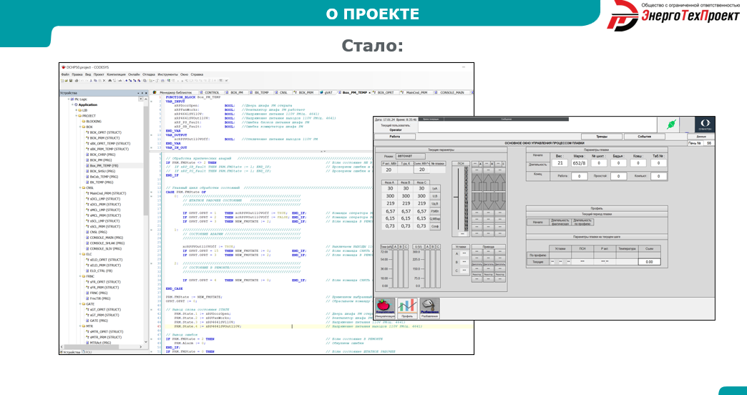Click the Cosφ row button in the HMI
Screen dimensions: 747x395
[434, 226]
